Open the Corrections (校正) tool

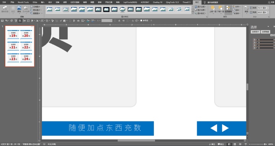[13, 9]
